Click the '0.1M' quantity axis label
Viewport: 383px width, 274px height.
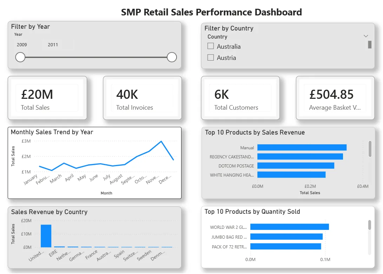pyautogui.click(x=325, y=260)
